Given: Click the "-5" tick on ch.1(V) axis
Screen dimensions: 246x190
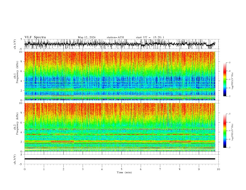Looking at the screenshot, I should pos(21,49).
